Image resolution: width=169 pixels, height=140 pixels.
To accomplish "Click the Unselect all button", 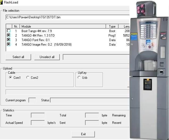I will pyautogui.click(x=47, y=57).
